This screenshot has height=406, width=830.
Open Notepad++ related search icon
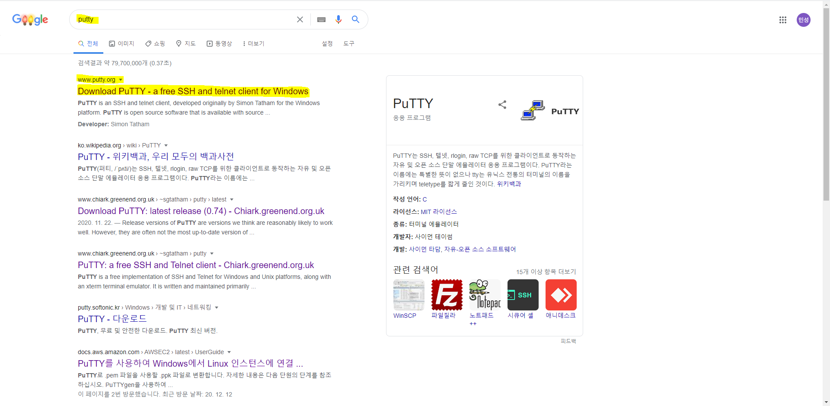pyautogui.click(x=485, y=295)
